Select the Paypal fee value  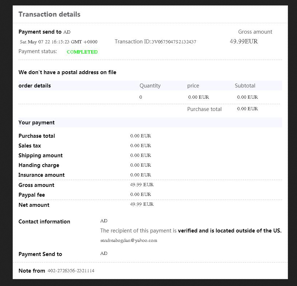click(141, 195)
